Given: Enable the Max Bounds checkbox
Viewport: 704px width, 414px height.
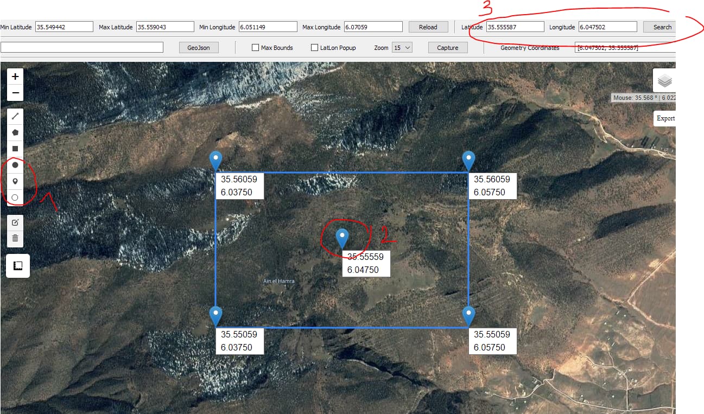Looking at the screenshot, I should (x=255, y=47).
